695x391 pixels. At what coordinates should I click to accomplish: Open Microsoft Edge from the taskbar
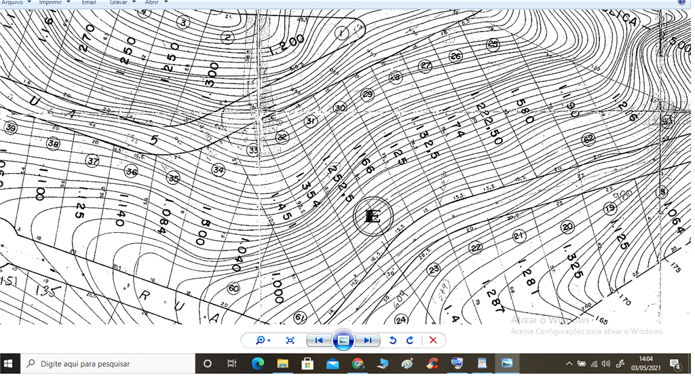click(x=257, y=364)
